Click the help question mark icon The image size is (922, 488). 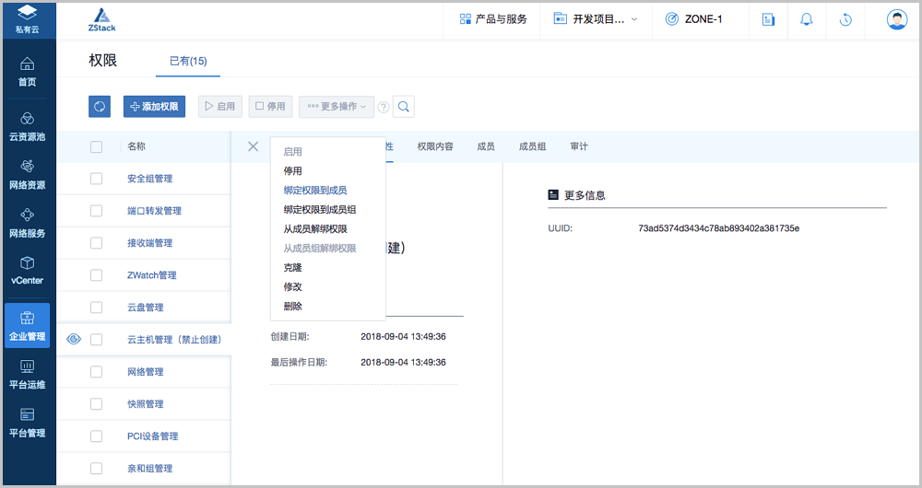(384, 108)
